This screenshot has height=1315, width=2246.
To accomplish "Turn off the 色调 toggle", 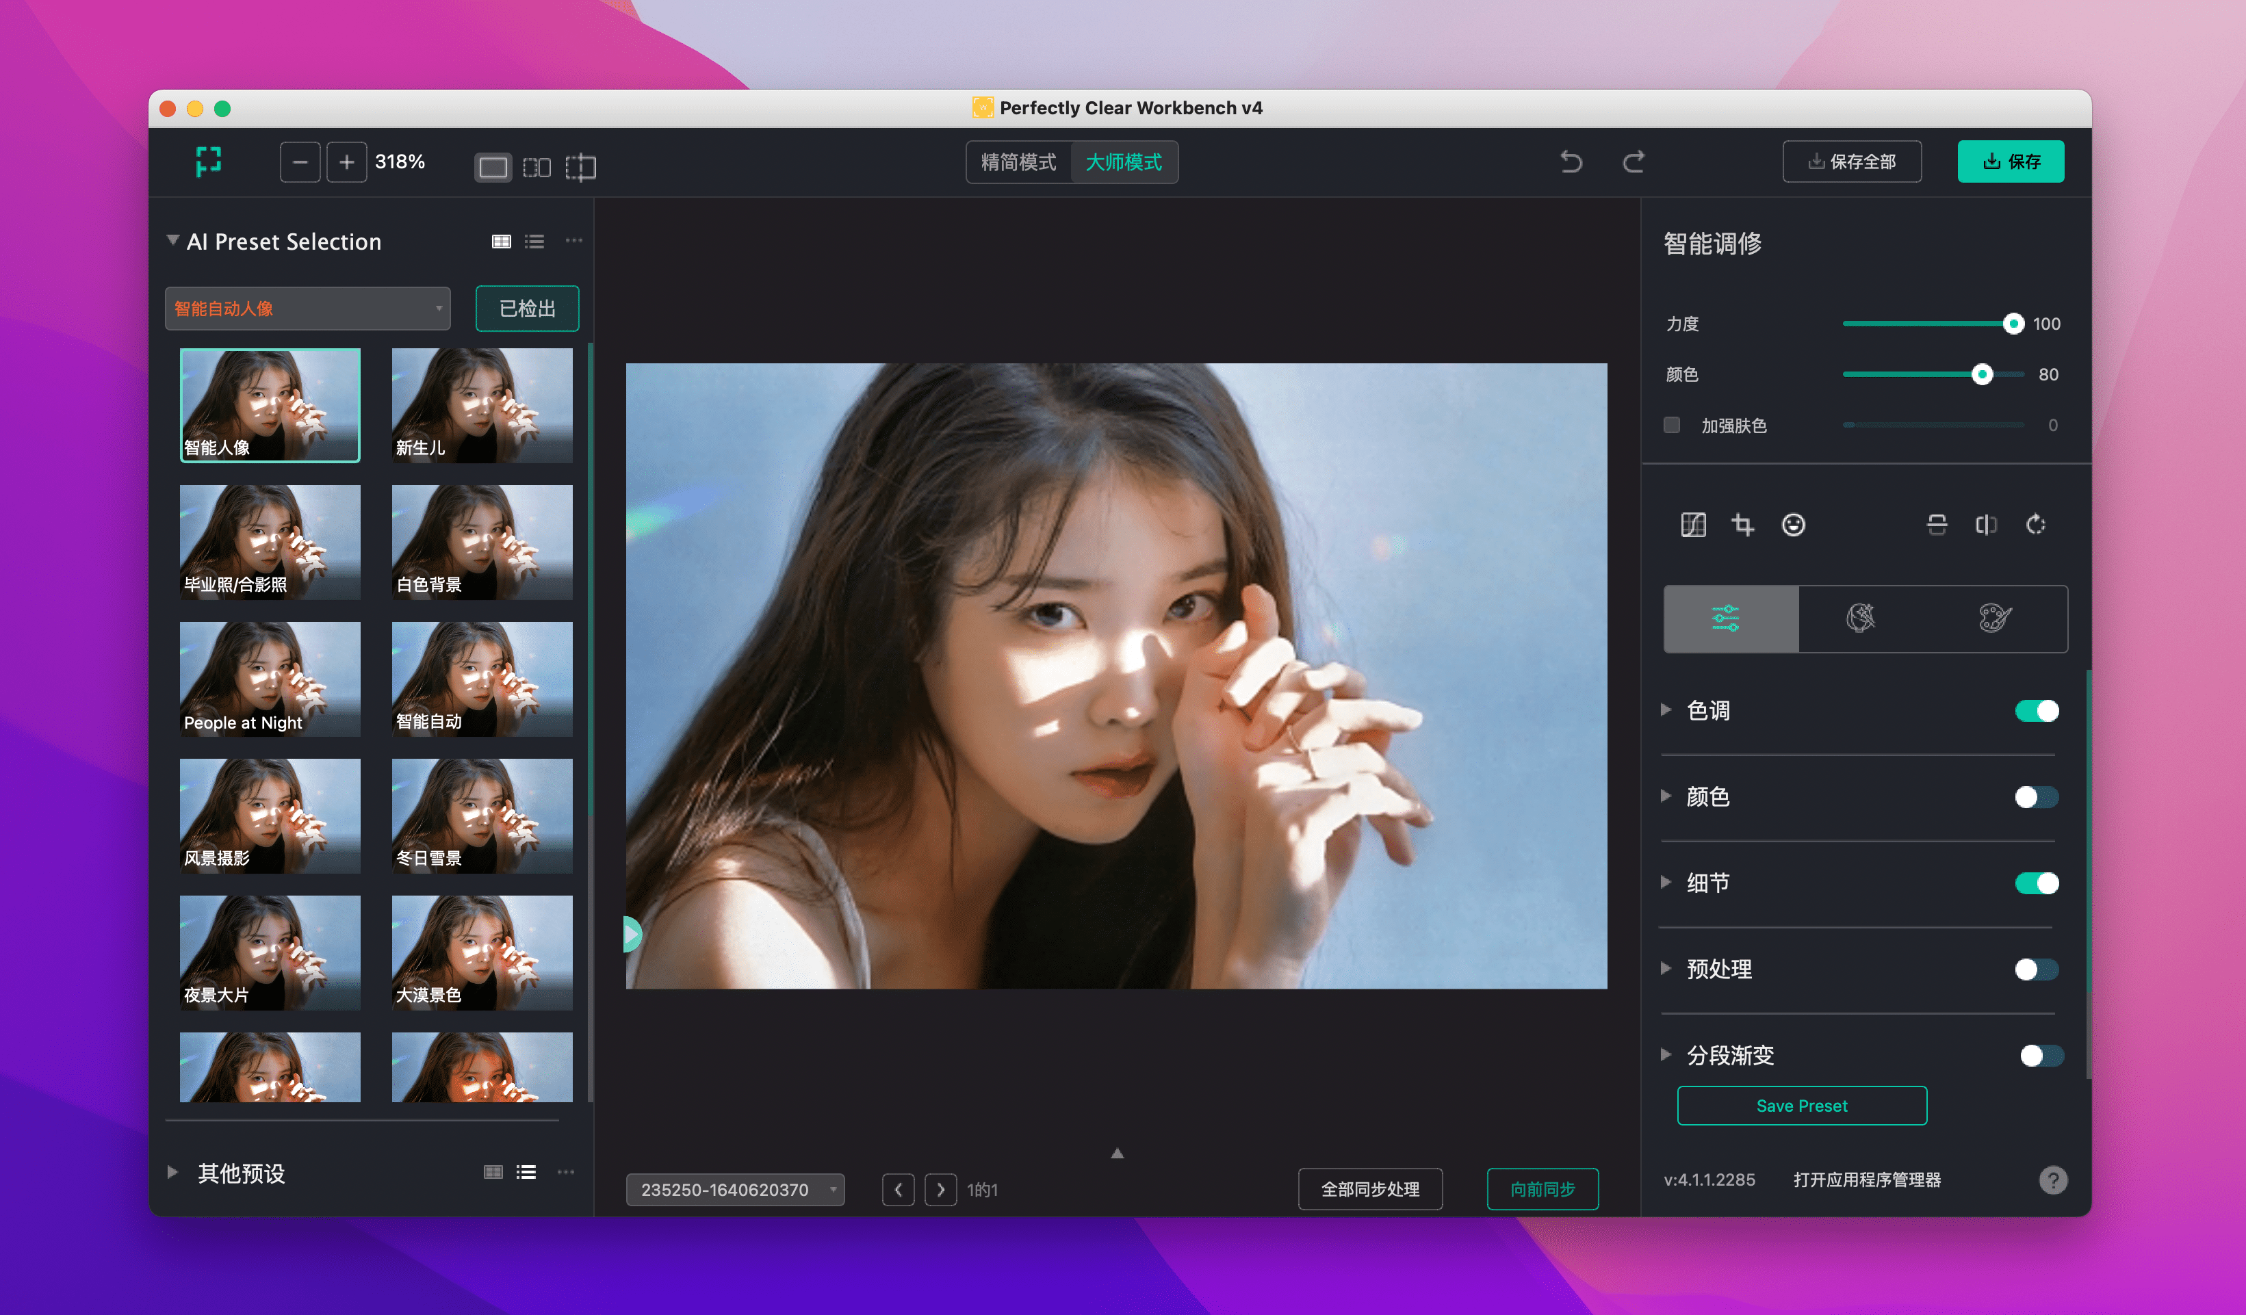I will point(2037,711).
